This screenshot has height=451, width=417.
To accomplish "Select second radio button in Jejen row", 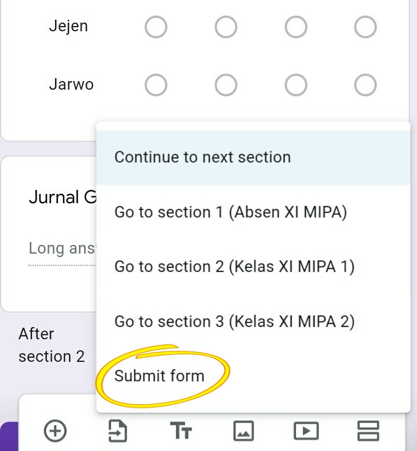I will click(x=226, y=27).
